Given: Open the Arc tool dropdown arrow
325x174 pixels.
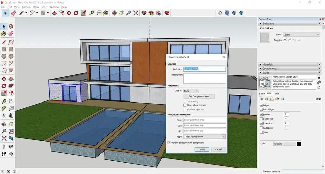Looking at the screenshot, I should [x=37, y=13].
